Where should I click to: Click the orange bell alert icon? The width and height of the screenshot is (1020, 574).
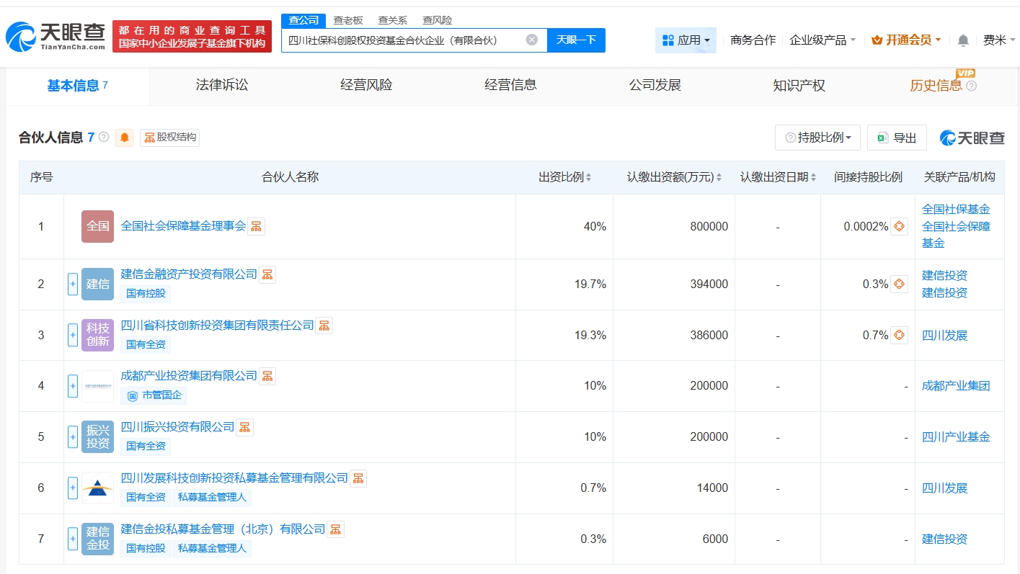coord(125,138)
